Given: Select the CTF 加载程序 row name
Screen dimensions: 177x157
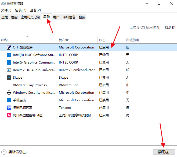Looking at the screenshot, I should click(x=23, y=47).
